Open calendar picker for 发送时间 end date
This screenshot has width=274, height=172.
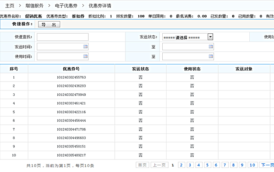pyautogui.click(x=211, y=47)
